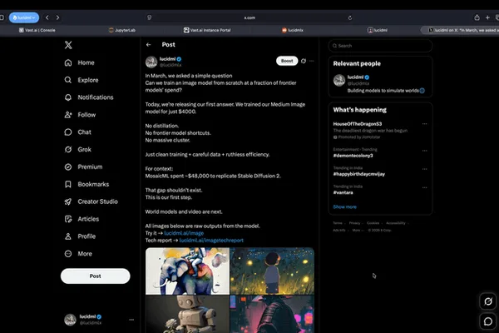Open Grok in the sidebar
Screen dimensions: 499x333
[x=77, y=150]
